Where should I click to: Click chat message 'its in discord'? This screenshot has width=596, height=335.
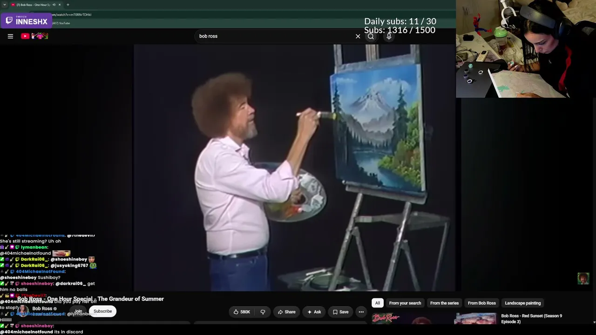68,332
